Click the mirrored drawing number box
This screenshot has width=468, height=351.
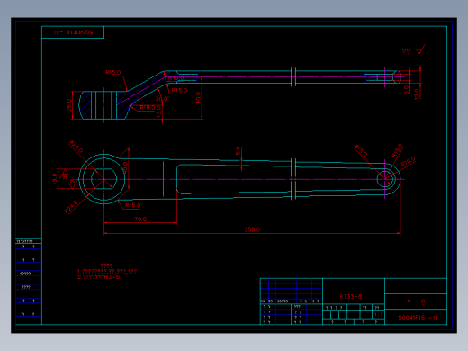(x=73, y=32)
